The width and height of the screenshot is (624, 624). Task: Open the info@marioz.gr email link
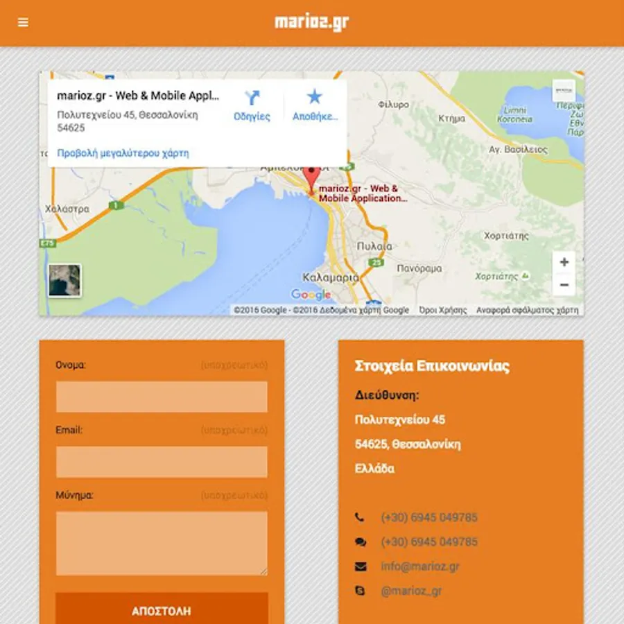pos(420,566)
